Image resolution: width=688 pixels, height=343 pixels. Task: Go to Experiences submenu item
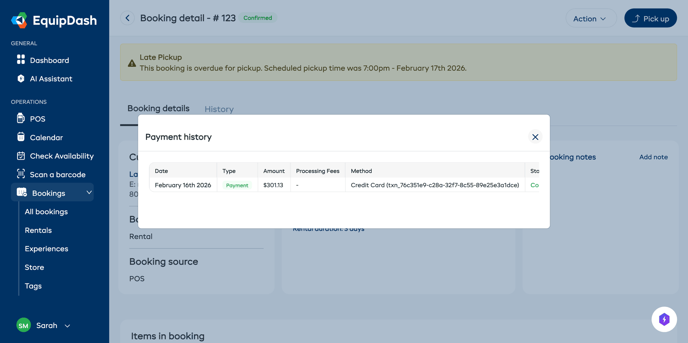click(x=47, y=249)
